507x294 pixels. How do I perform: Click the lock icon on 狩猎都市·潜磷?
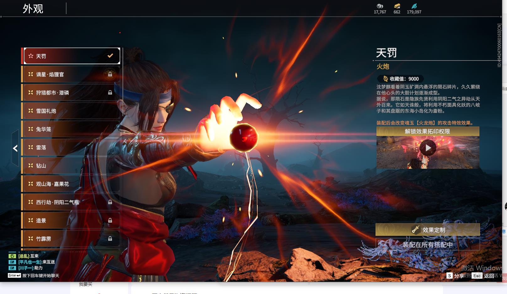[110, 93]
